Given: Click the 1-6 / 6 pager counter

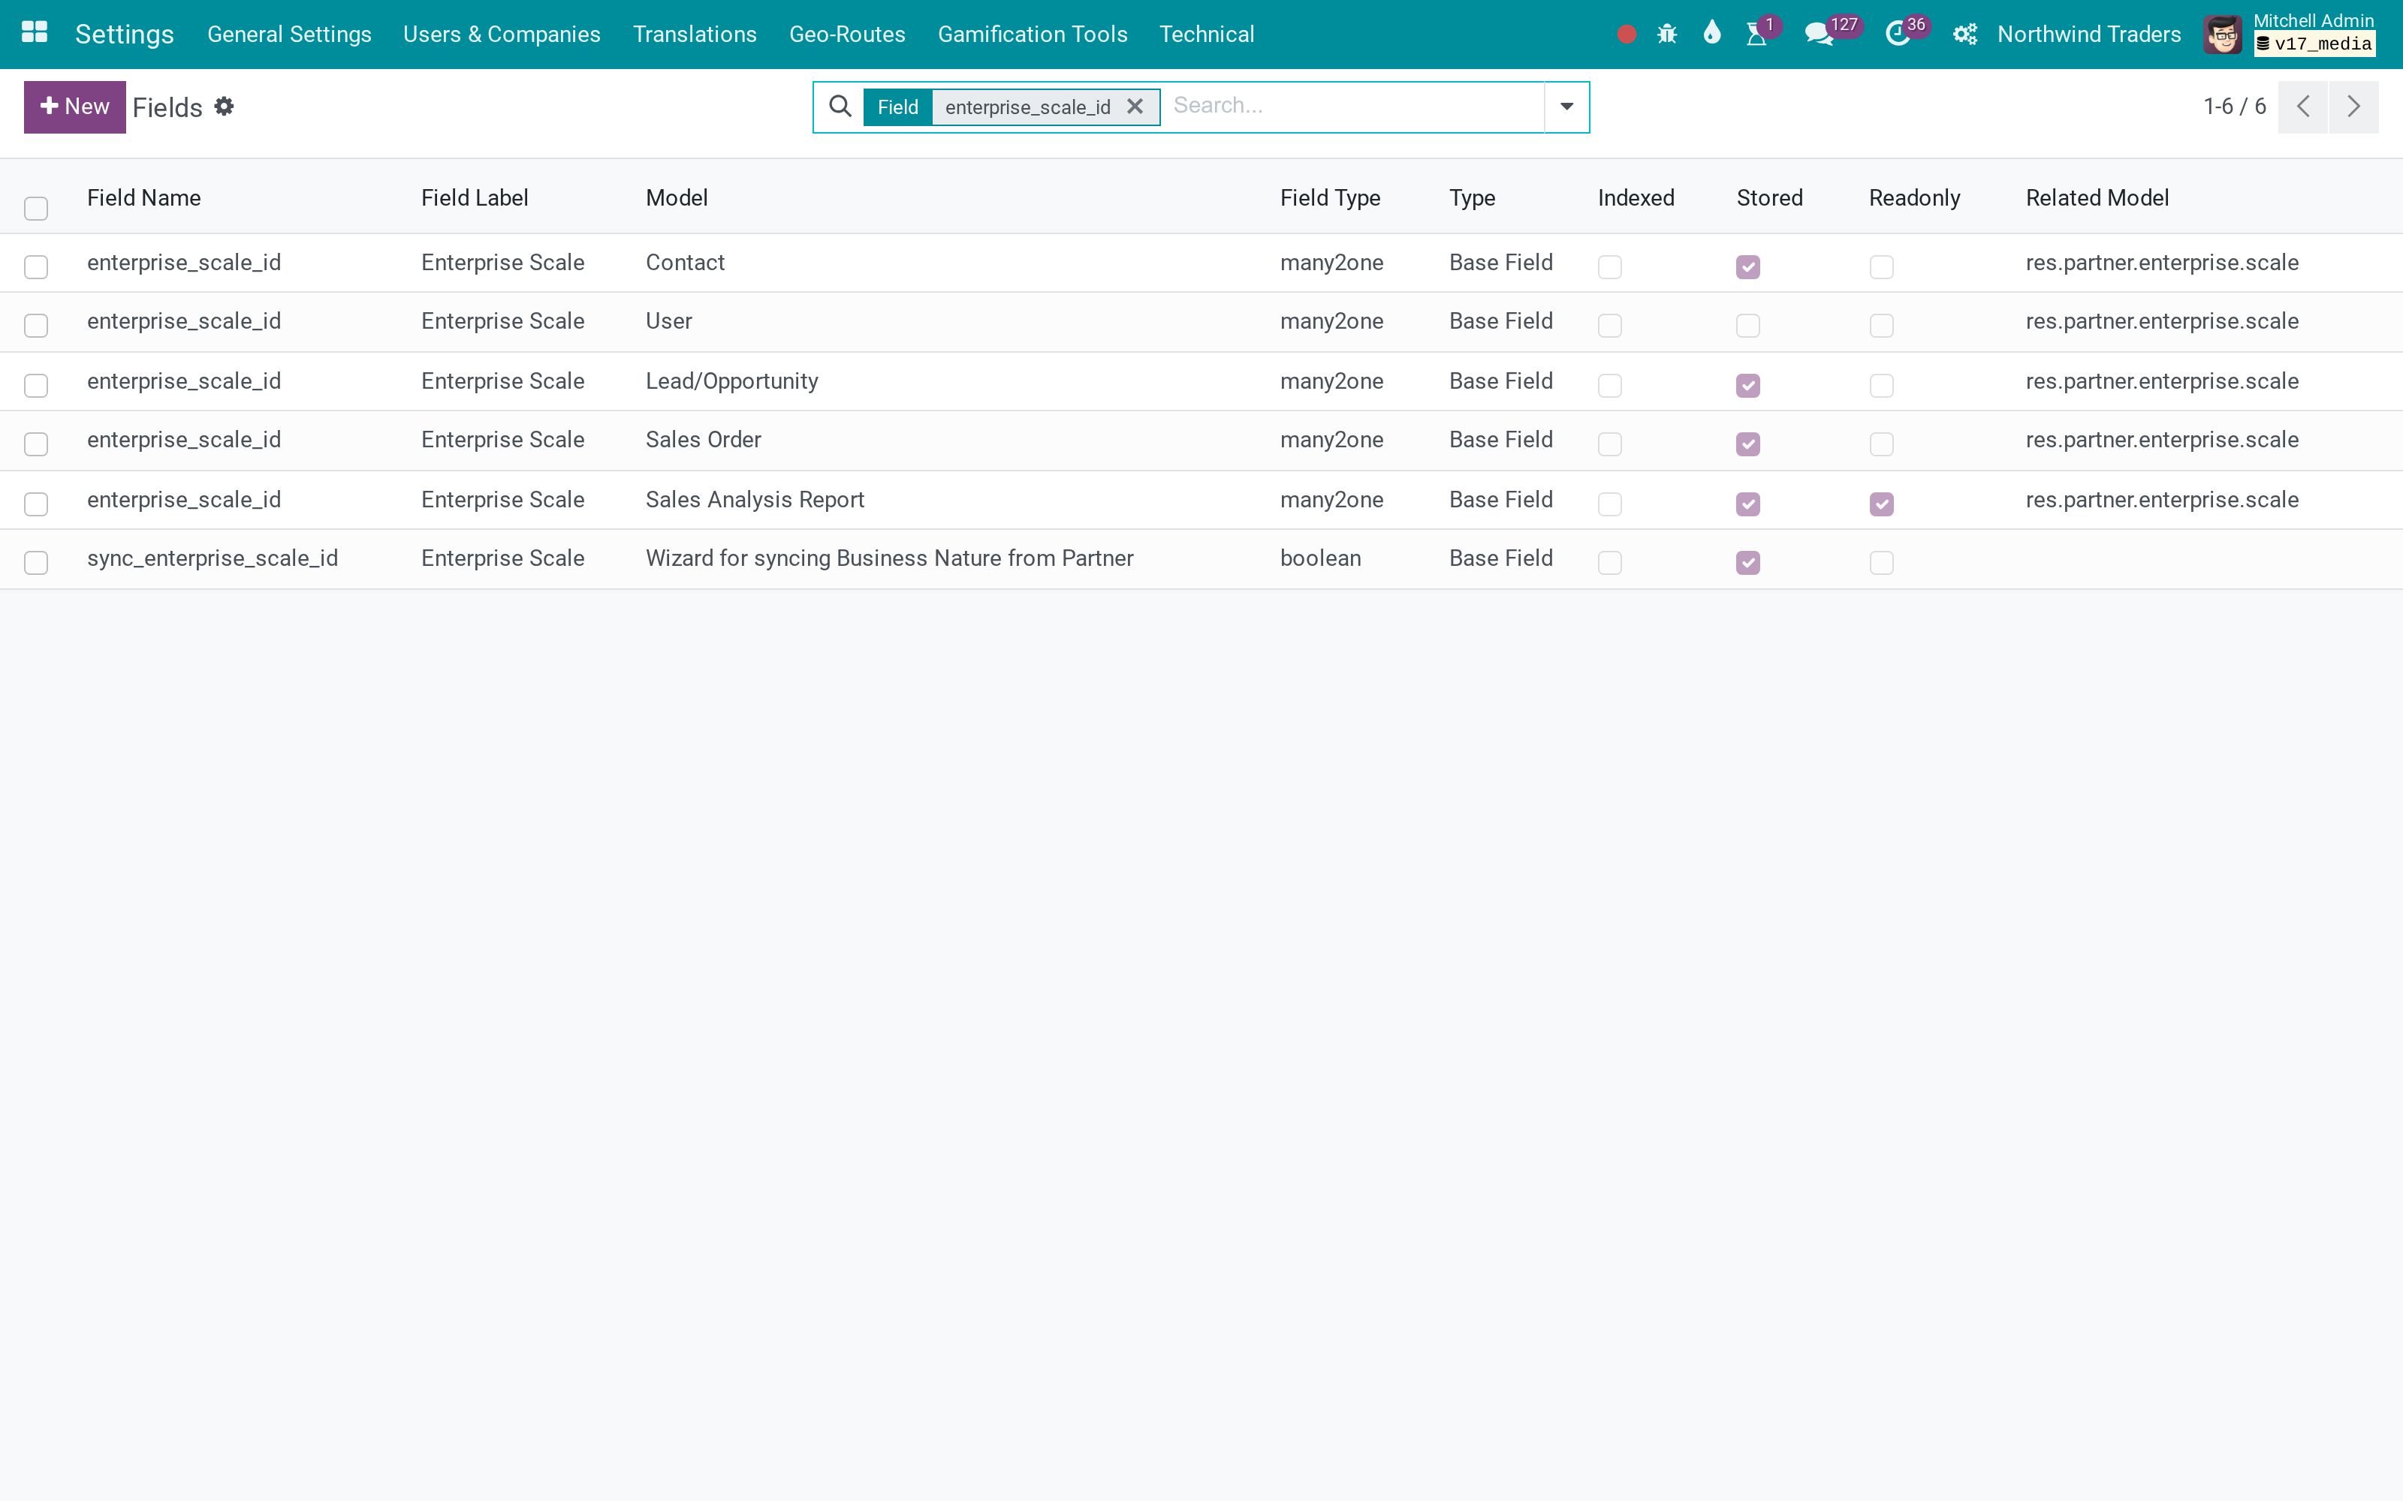Looking at the screenshot, I should coord(2234,107).
